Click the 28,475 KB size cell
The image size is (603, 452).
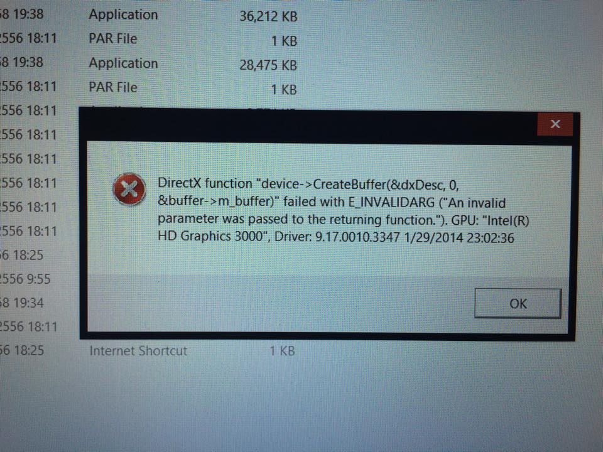(268, 65)
